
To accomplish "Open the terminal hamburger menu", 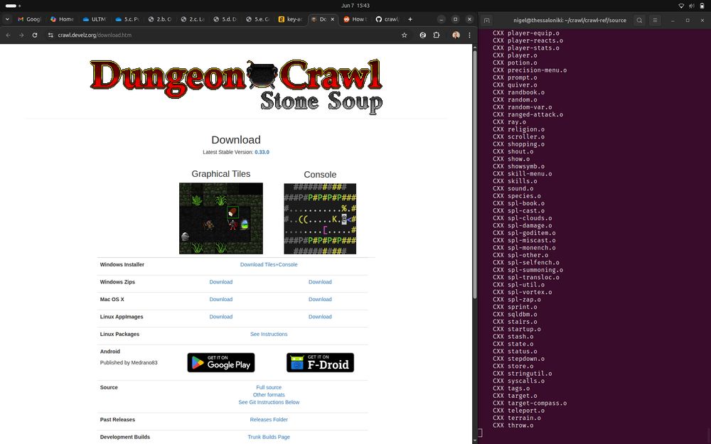I will 655,20.
